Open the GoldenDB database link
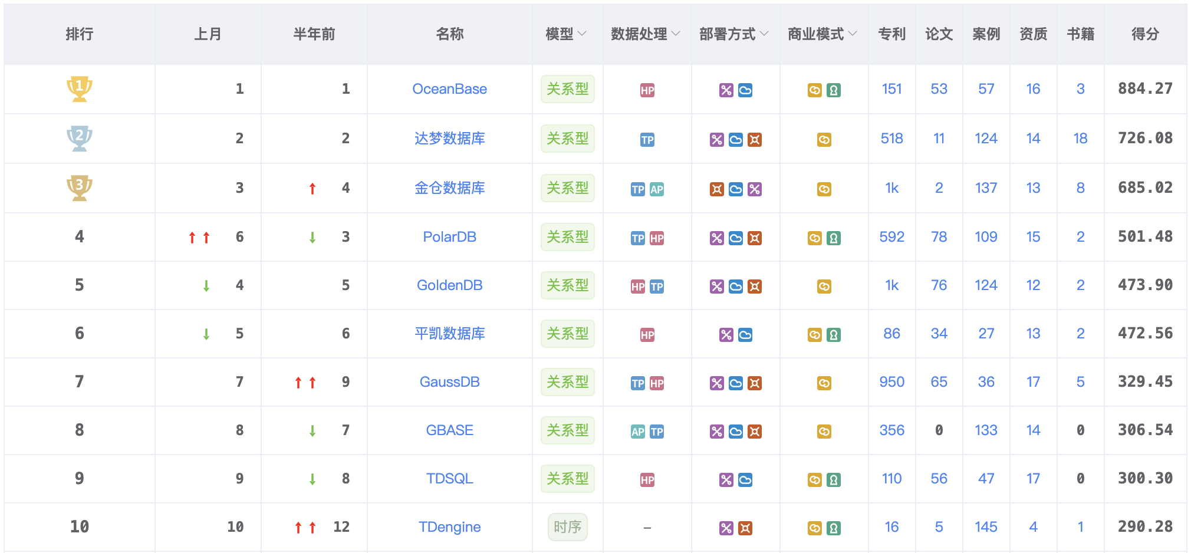1191x553 pixels. click(x=450, y=285)
